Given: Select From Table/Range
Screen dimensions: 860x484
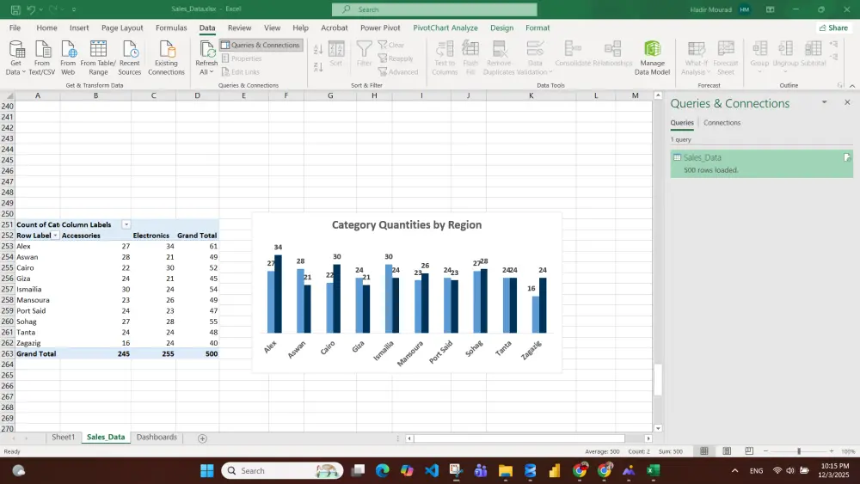Looking at the screenshot, I should [x=98, y=58].
